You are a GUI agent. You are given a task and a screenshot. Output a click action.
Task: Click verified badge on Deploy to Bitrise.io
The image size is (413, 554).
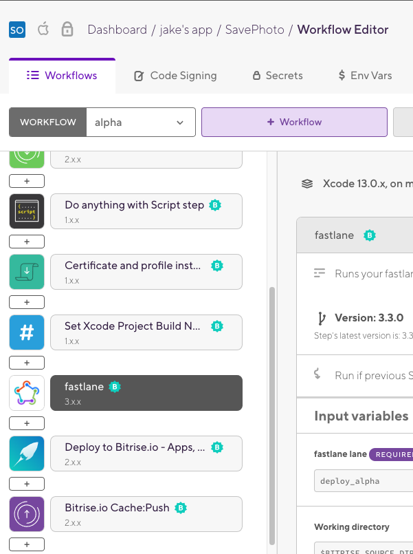(217, 447)
